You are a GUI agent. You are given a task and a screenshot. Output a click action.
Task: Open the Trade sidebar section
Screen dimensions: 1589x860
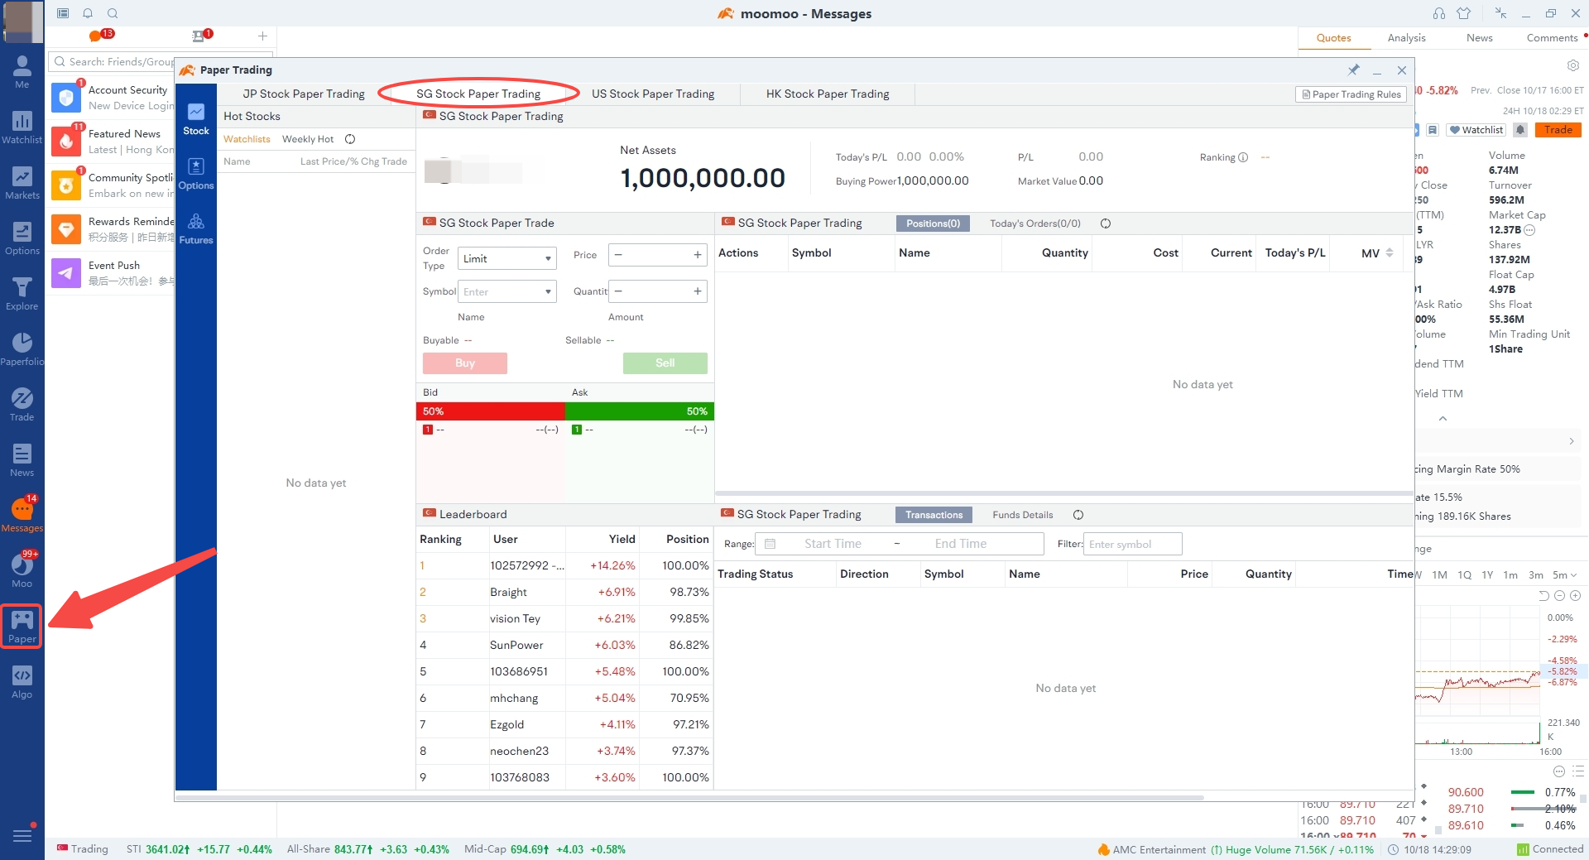[22, 405]
